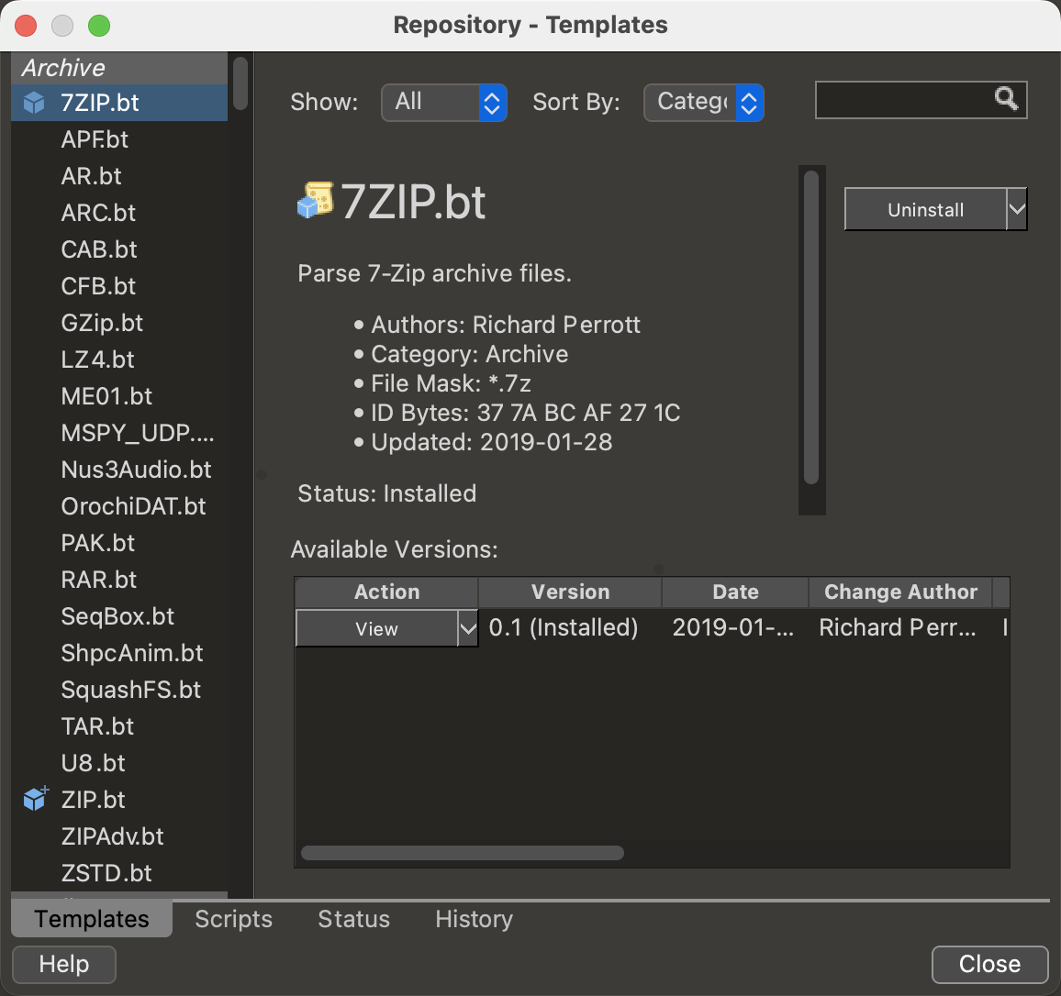Select ARC.bt template
The width and height of the screenshot is (1061, 996).
pyautogui.click(x=119, y=213)
